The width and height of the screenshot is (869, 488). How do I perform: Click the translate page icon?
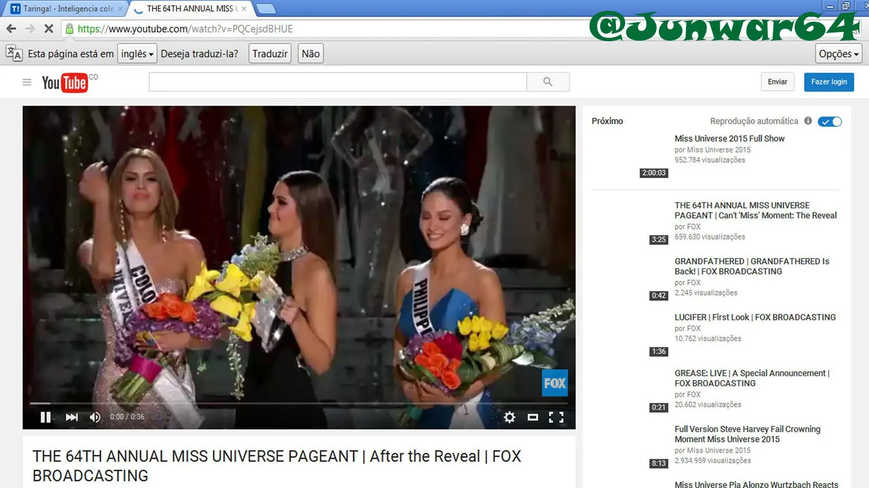(14, 53)
